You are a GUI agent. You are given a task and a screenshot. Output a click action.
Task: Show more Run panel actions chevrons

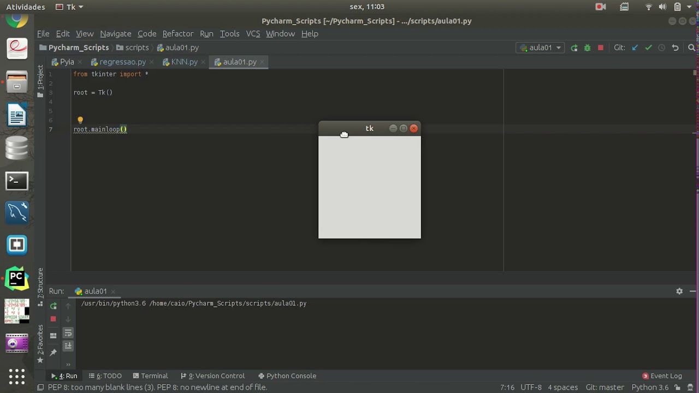coord(68,364)
